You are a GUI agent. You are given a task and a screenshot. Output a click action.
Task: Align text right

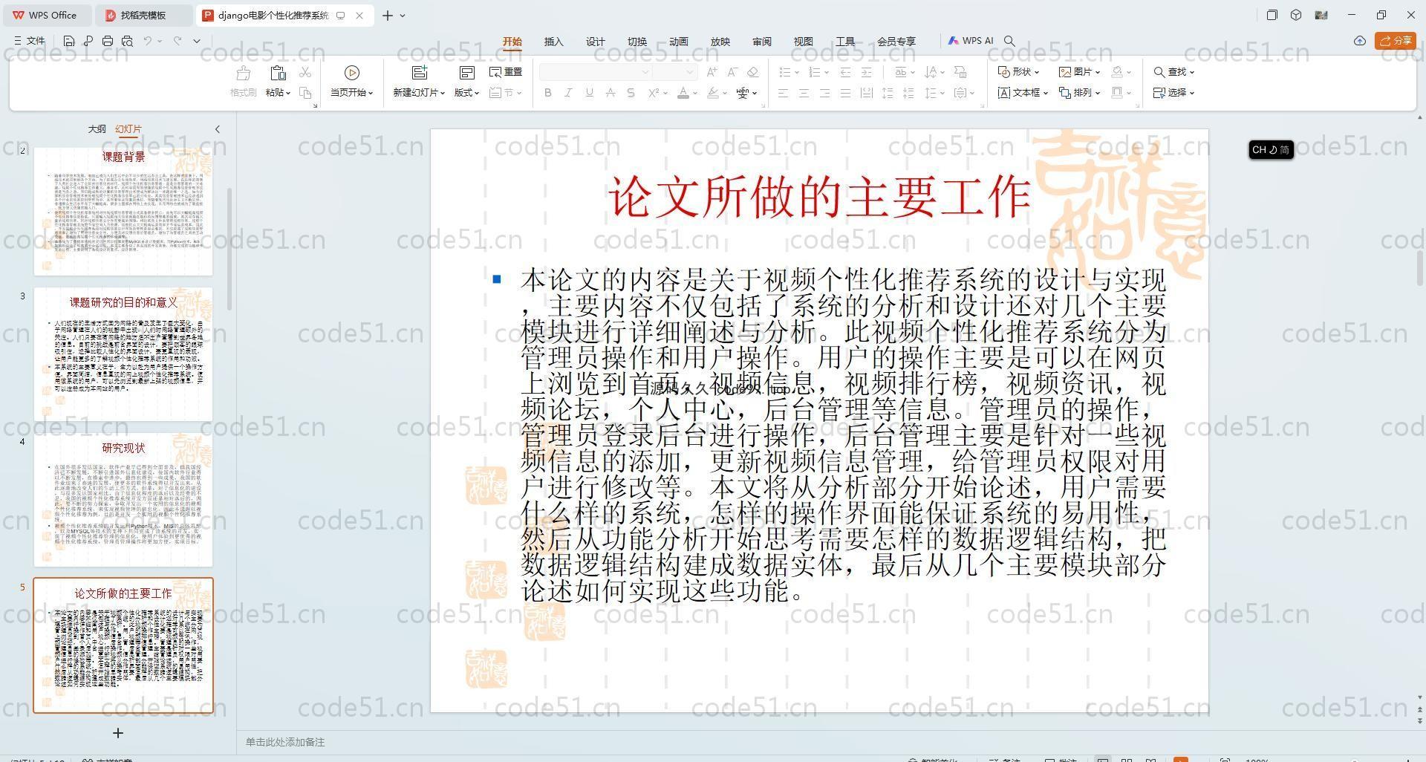[824, 93]
